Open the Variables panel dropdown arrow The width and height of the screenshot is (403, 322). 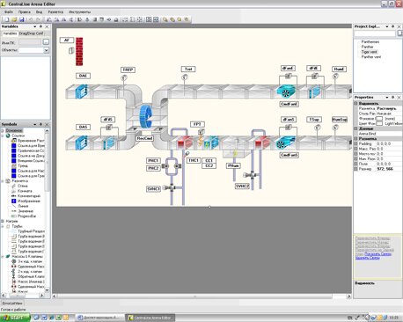(34, 26)
